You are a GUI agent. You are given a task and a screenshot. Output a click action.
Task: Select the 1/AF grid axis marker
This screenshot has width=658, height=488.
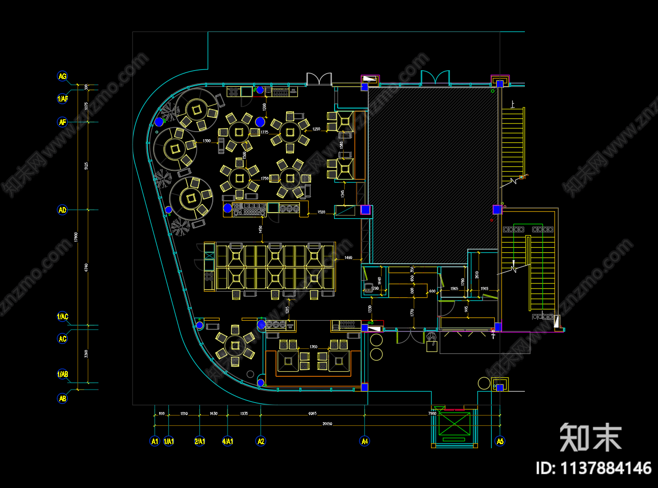click(62, 98)
